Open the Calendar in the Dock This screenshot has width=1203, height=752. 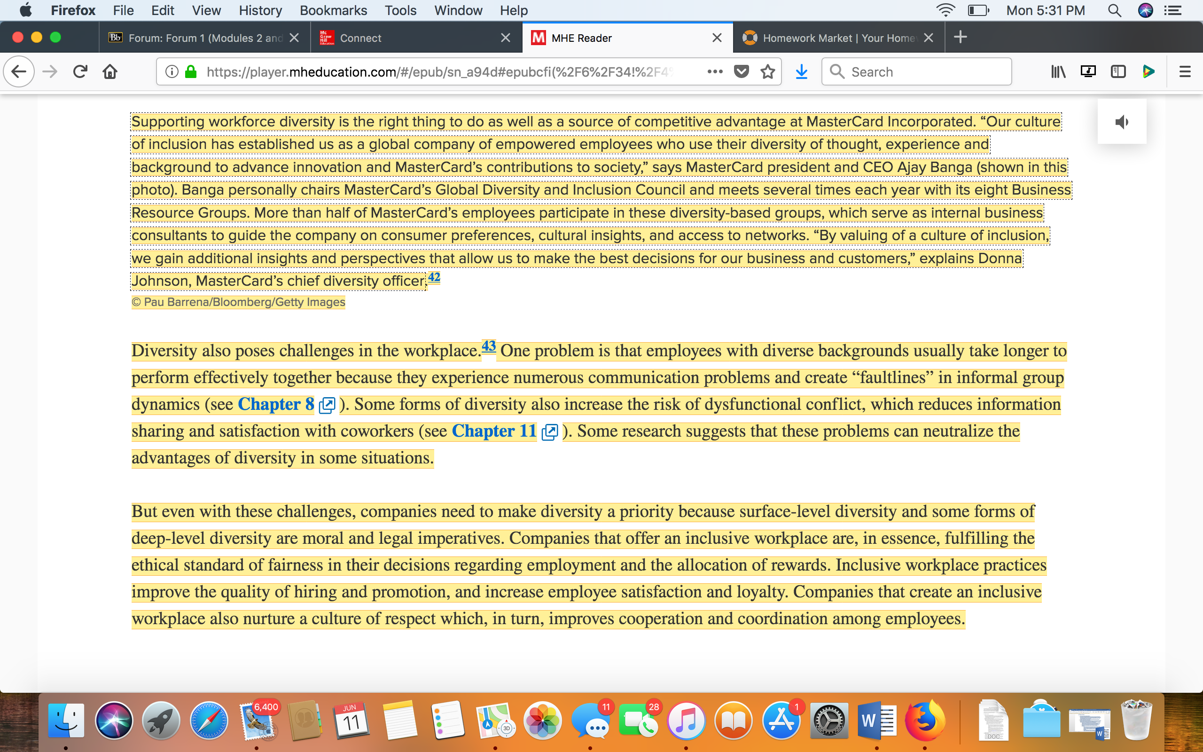coord(352,720)
